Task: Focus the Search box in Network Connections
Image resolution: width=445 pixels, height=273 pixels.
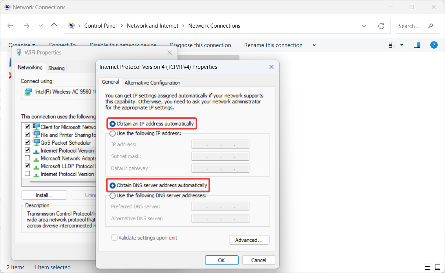Action: click(x=417, y=26)
